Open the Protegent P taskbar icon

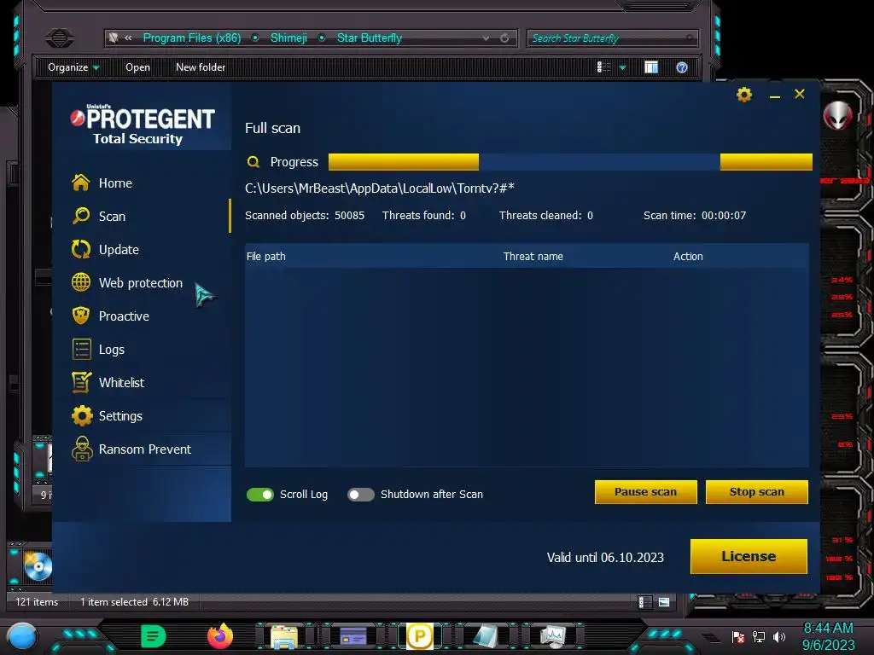pyautogui.click(x=420, y=636)
